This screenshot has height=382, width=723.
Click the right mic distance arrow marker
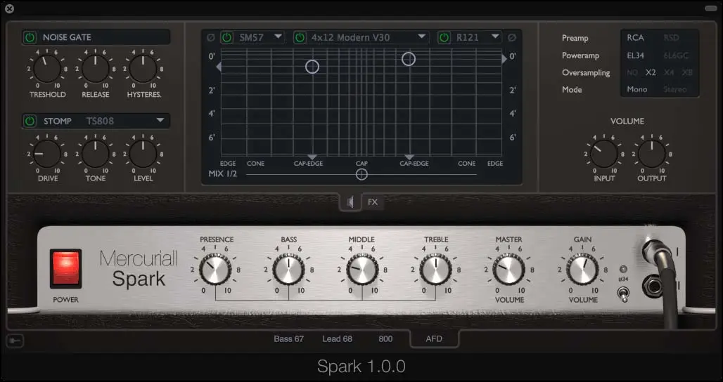[504, 59]
